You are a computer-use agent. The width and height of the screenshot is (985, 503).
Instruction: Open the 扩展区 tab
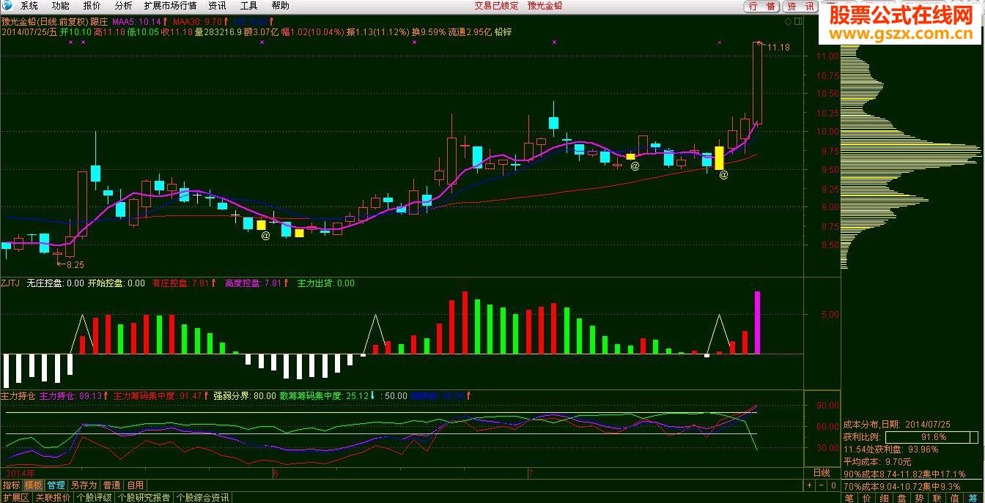coord(15,497)
